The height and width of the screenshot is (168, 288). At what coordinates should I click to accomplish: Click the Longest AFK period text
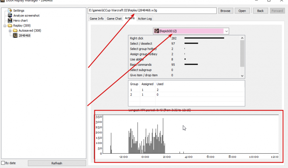160,110
